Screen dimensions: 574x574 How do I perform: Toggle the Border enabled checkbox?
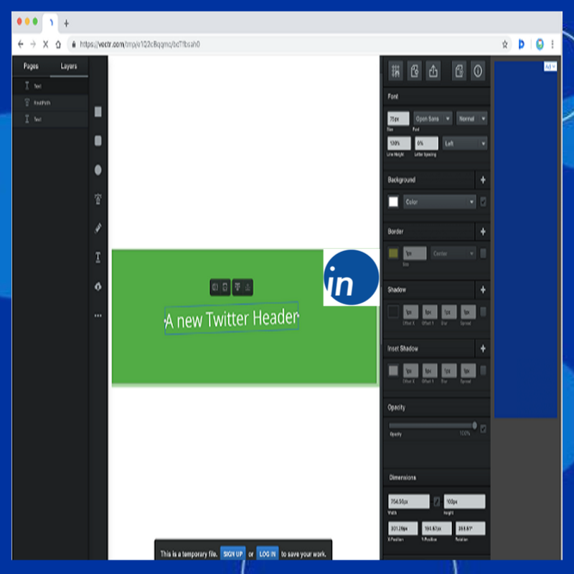pyautogui.click(x=483, y=253)
